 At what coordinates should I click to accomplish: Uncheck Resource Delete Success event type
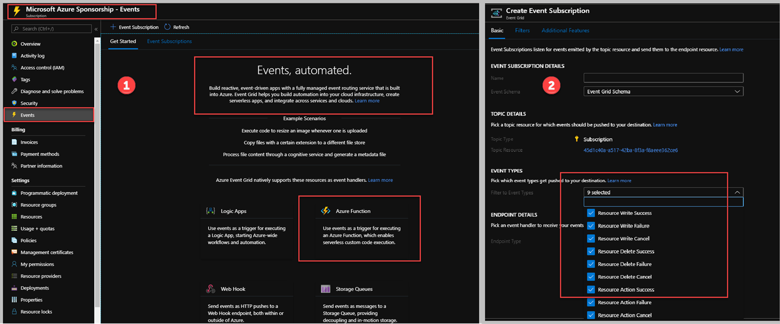(591, 252)
